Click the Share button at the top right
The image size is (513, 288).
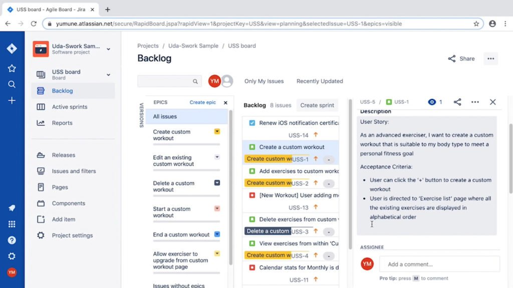pyautogui.click(x=461, y=59)
